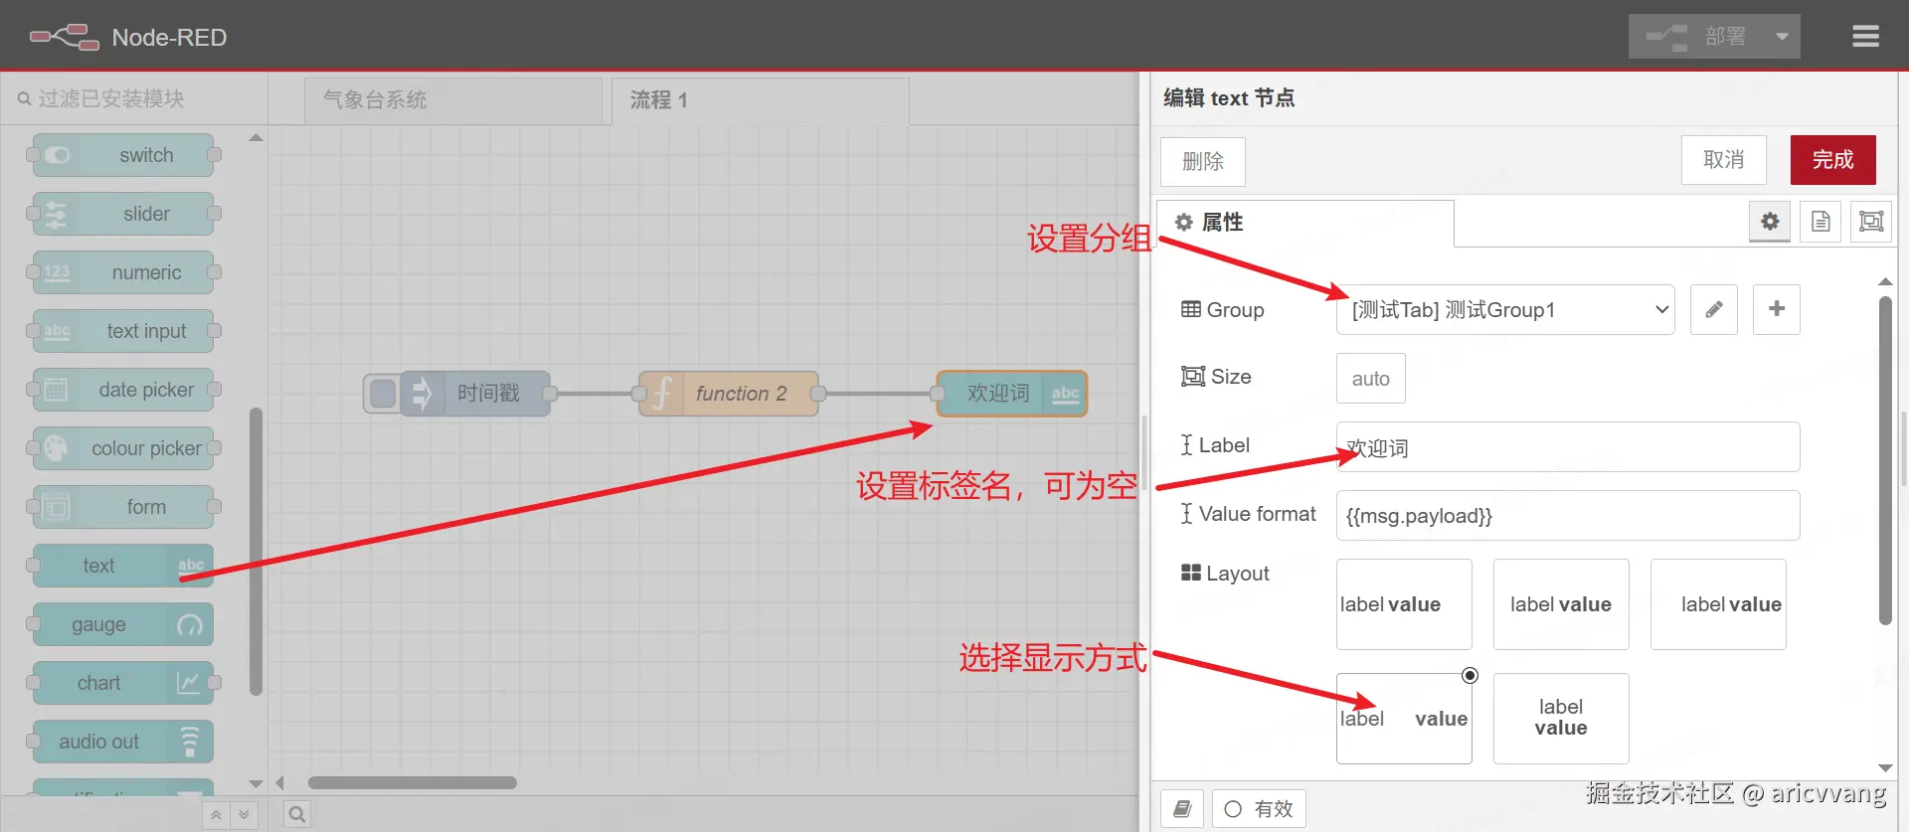Click the 取消 cancel button
This screenshot has height=832, width=1909.
(1724, 160)
